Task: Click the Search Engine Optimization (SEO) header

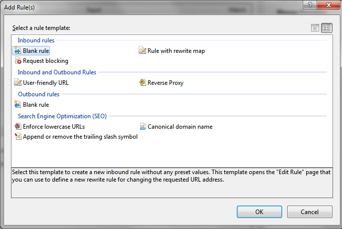Action: point(62,116)
